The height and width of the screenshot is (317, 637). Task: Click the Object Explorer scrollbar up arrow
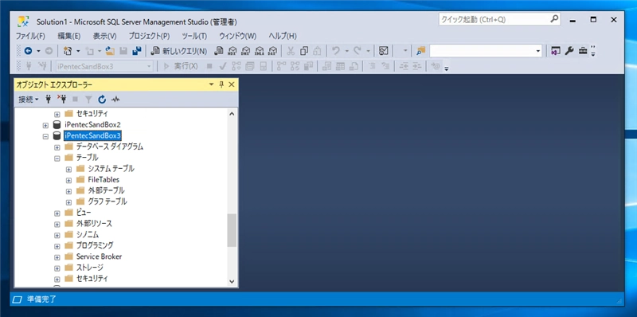(x=232, y=114)
